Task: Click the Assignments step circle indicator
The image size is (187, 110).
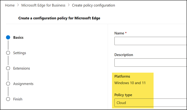Action: [x=8, y=84]
